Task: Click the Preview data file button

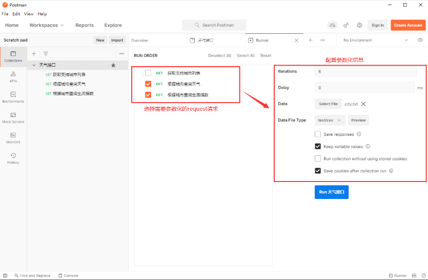Action: (x=358, y=120)
